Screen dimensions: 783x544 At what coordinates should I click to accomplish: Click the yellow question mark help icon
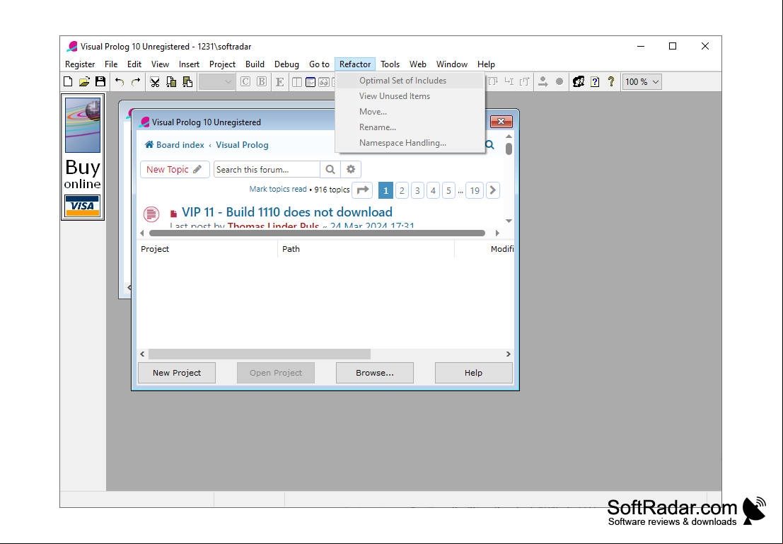[611, 81]
